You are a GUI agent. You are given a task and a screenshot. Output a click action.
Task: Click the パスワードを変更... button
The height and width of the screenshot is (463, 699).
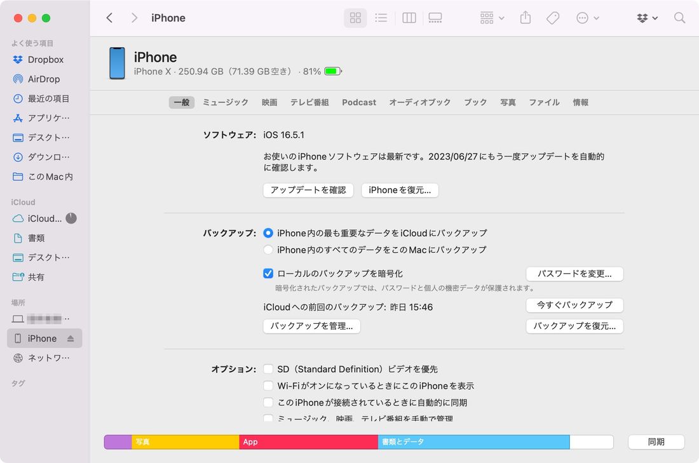[x=574, y=274]
